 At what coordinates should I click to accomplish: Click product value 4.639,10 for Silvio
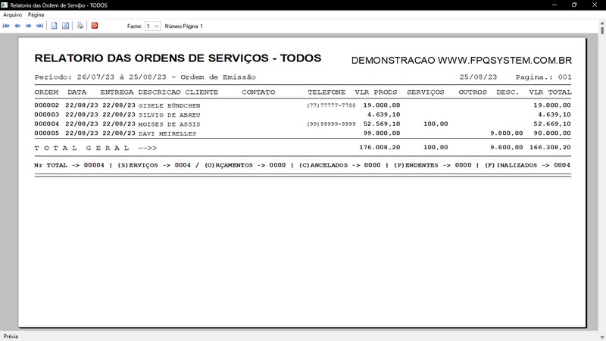click(384, 114)
